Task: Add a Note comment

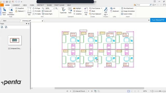Action: coord(70,11)
